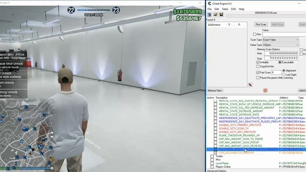Open the Table menu
306x172 pixels.
click(225, 9)
